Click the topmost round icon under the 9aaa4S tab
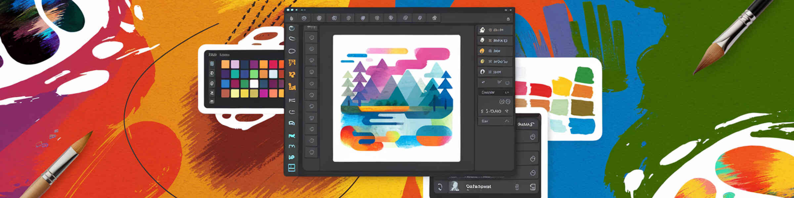 pos(532,137)
